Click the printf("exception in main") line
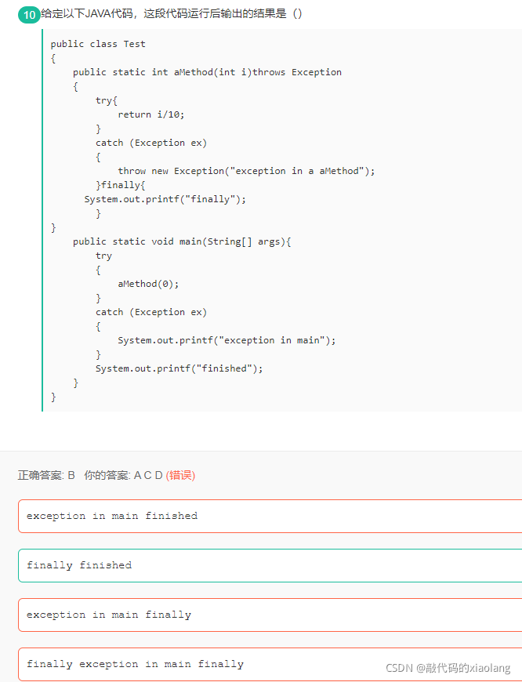 tap(227, 340)
